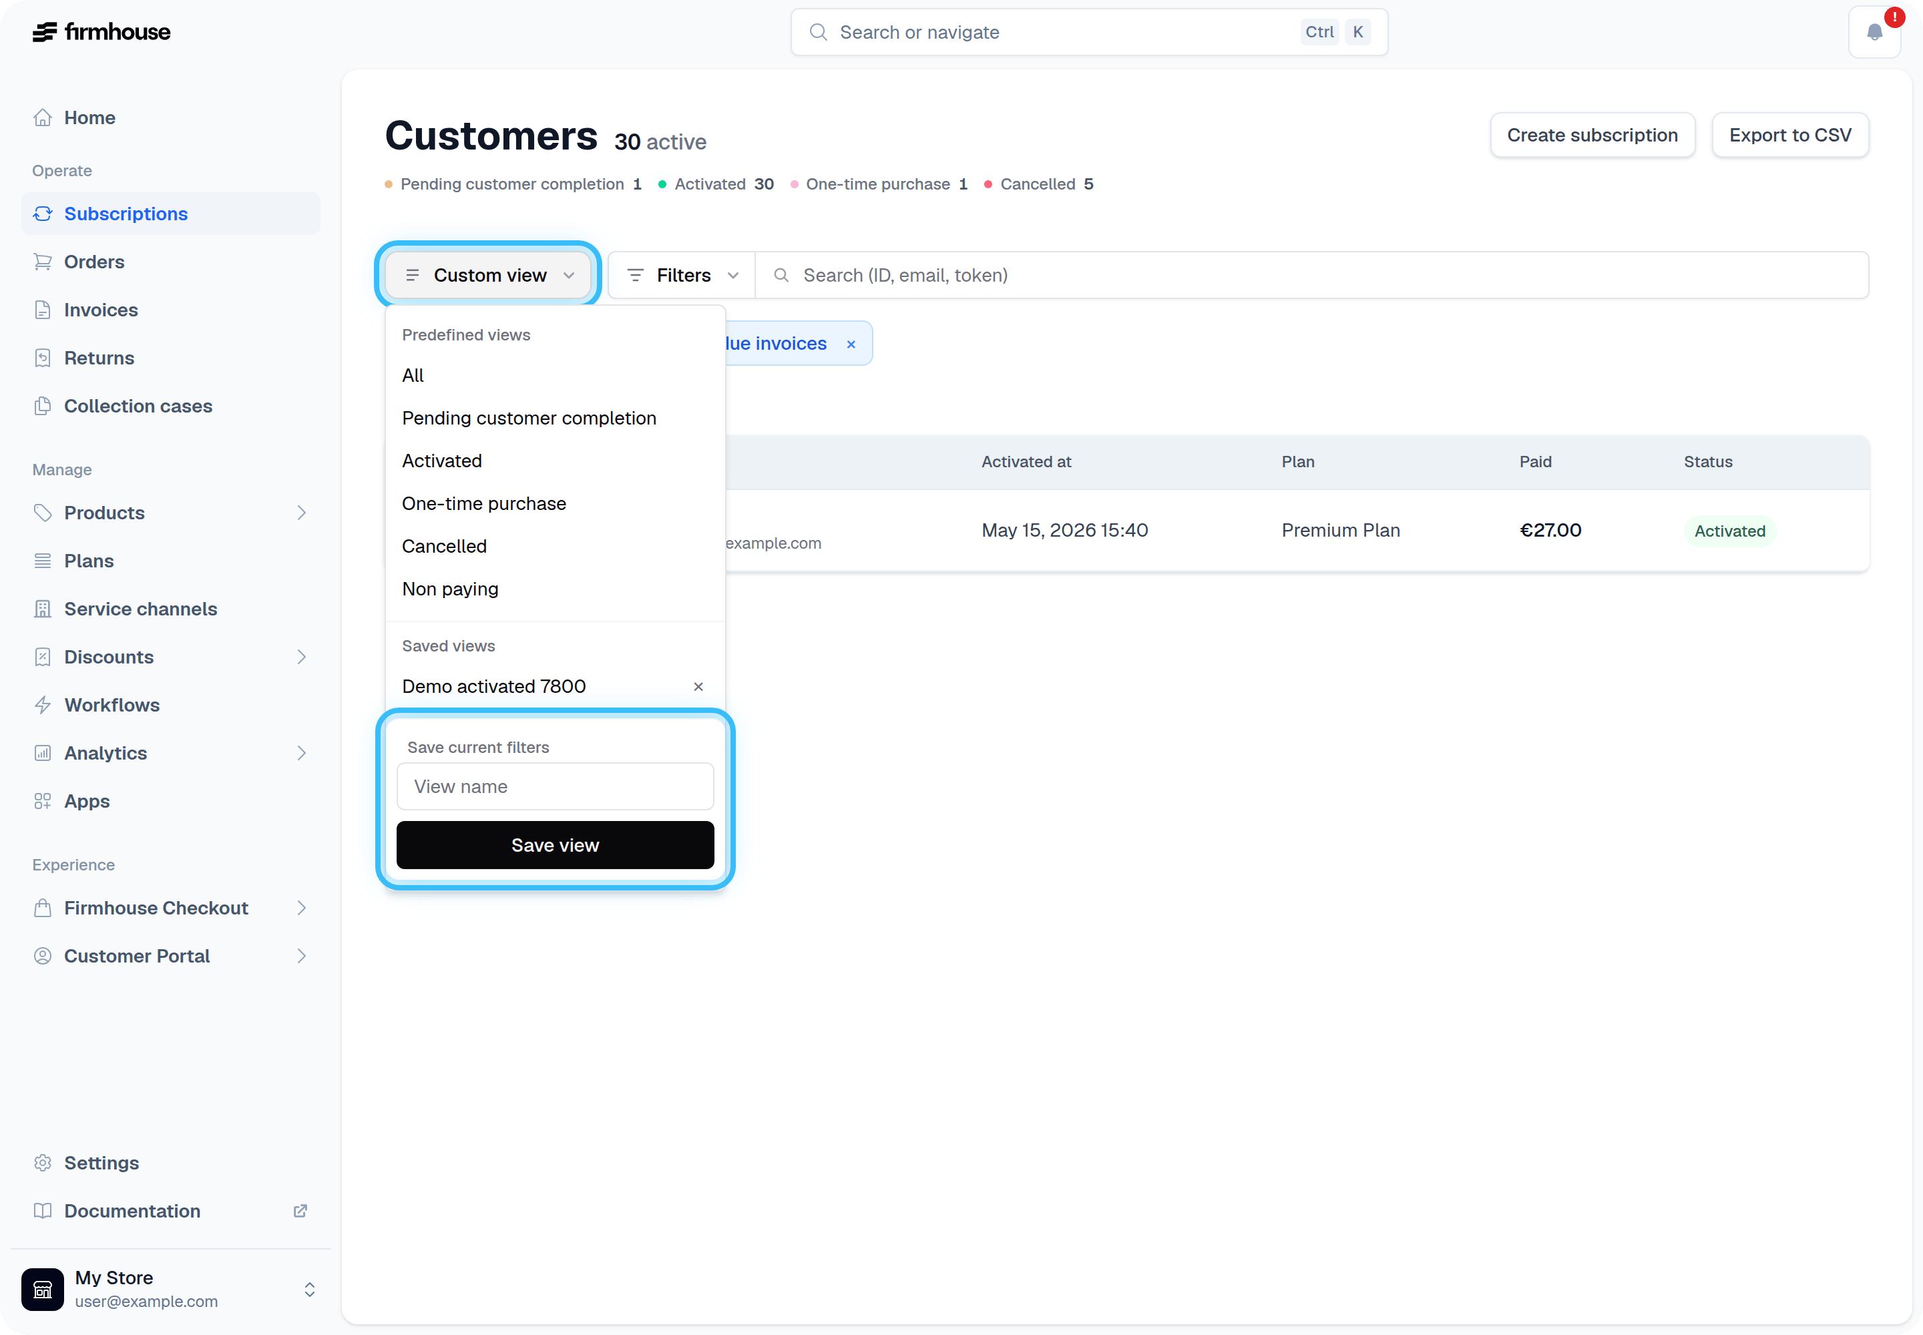Expand the Firmhouse Checkout chevron
1923x1335 pixels.
[301, 908]
